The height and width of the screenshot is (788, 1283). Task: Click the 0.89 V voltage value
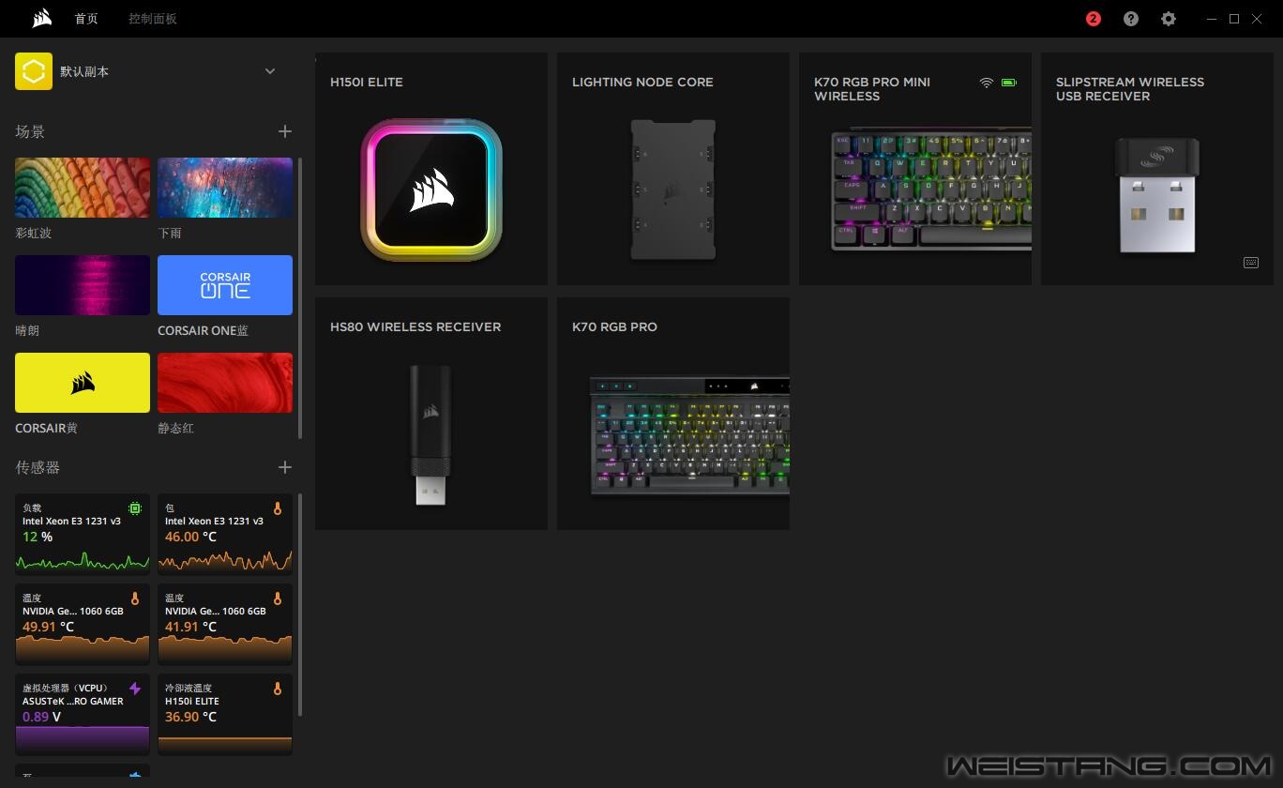41,717
